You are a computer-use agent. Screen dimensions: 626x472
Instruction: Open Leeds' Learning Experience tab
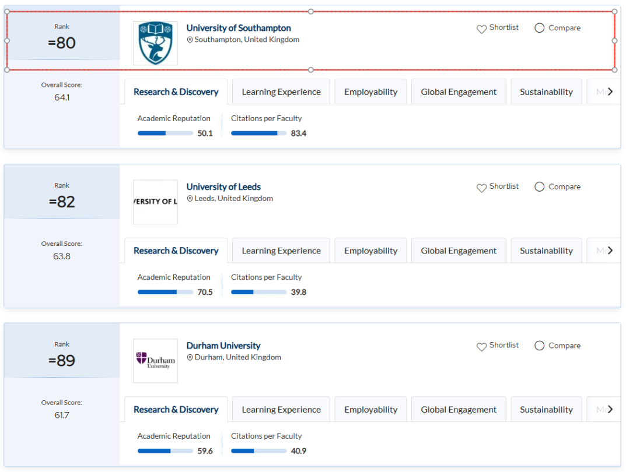281,251
